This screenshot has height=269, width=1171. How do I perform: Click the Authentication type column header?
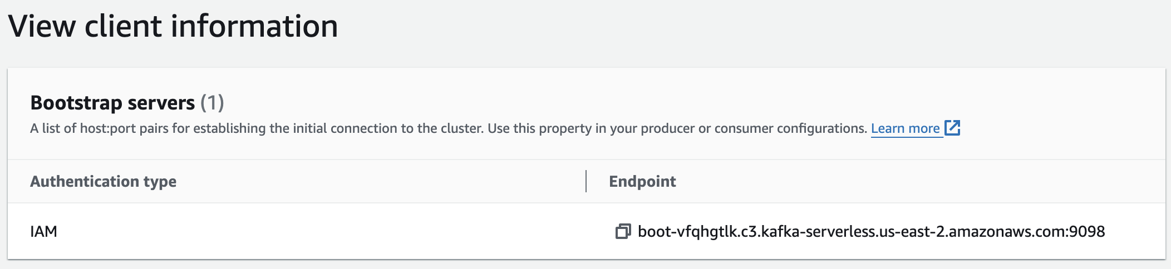tap(104, 182)
